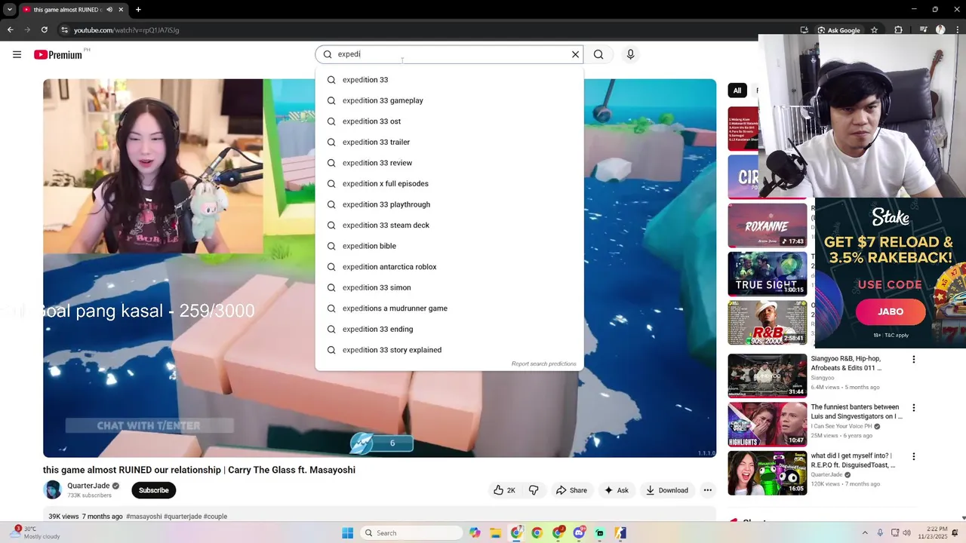The width and height of the screenshot is (966, 543).
Task: Choose 'expedition 33 ending' suggestion
Action: pos(449,329)
